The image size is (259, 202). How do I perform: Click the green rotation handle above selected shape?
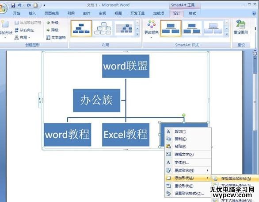point(184,115)
